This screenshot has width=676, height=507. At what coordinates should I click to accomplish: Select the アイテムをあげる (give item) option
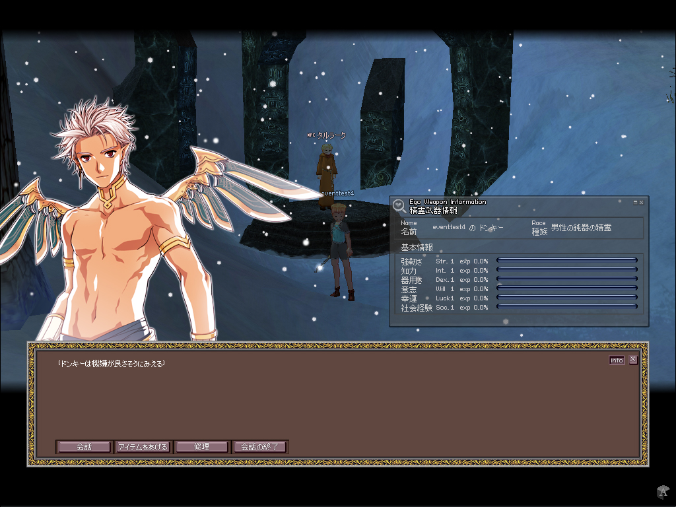[x=143, y=447]
